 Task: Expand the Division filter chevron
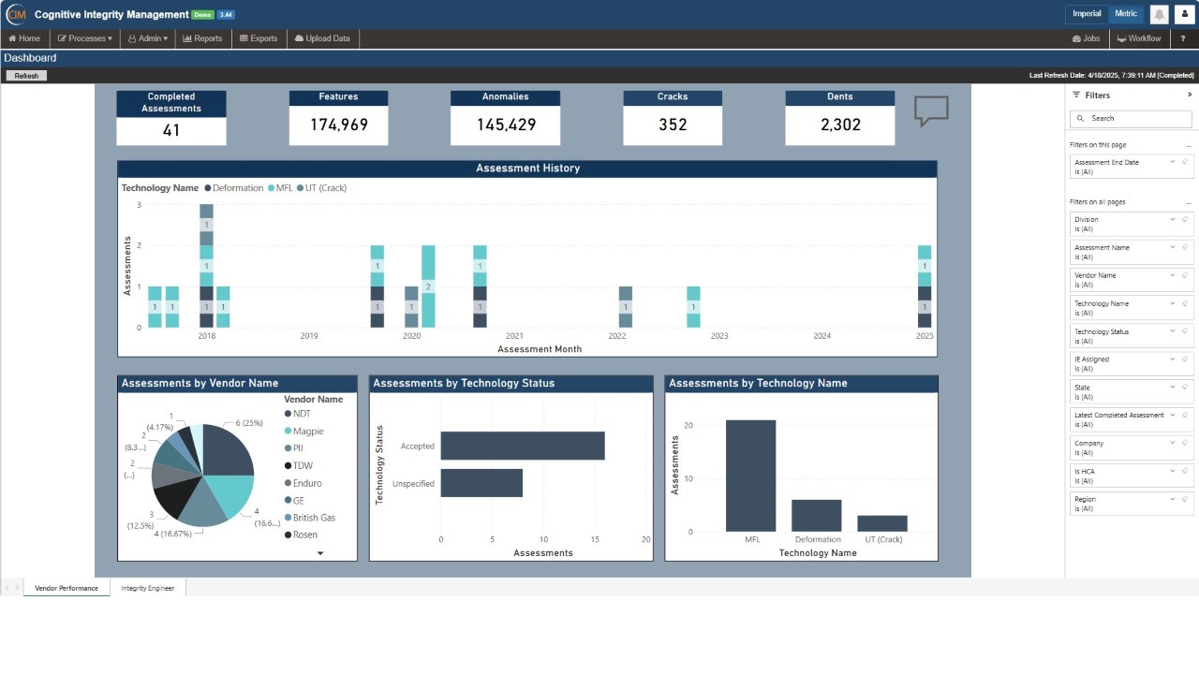point(1173,219)
